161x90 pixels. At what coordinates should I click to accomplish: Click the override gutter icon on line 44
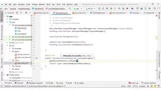36,58
